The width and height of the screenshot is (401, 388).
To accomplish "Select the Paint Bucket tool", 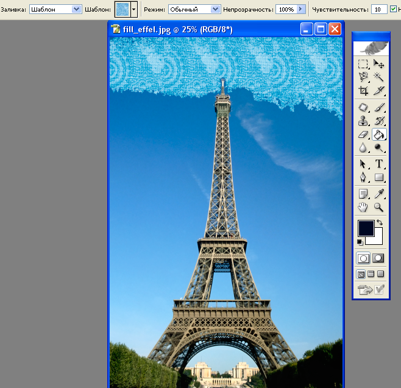I will 378,135.
